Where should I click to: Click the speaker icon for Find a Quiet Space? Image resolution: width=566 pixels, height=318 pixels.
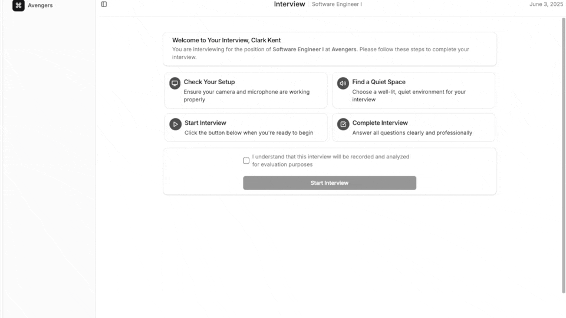(x=343, y=84)
